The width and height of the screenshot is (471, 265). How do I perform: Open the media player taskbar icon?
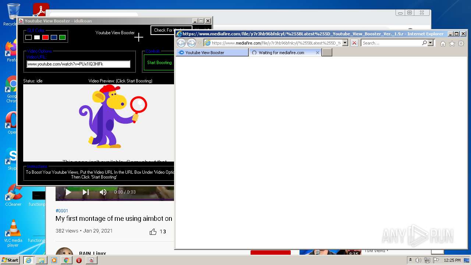[x=54, y=260]
